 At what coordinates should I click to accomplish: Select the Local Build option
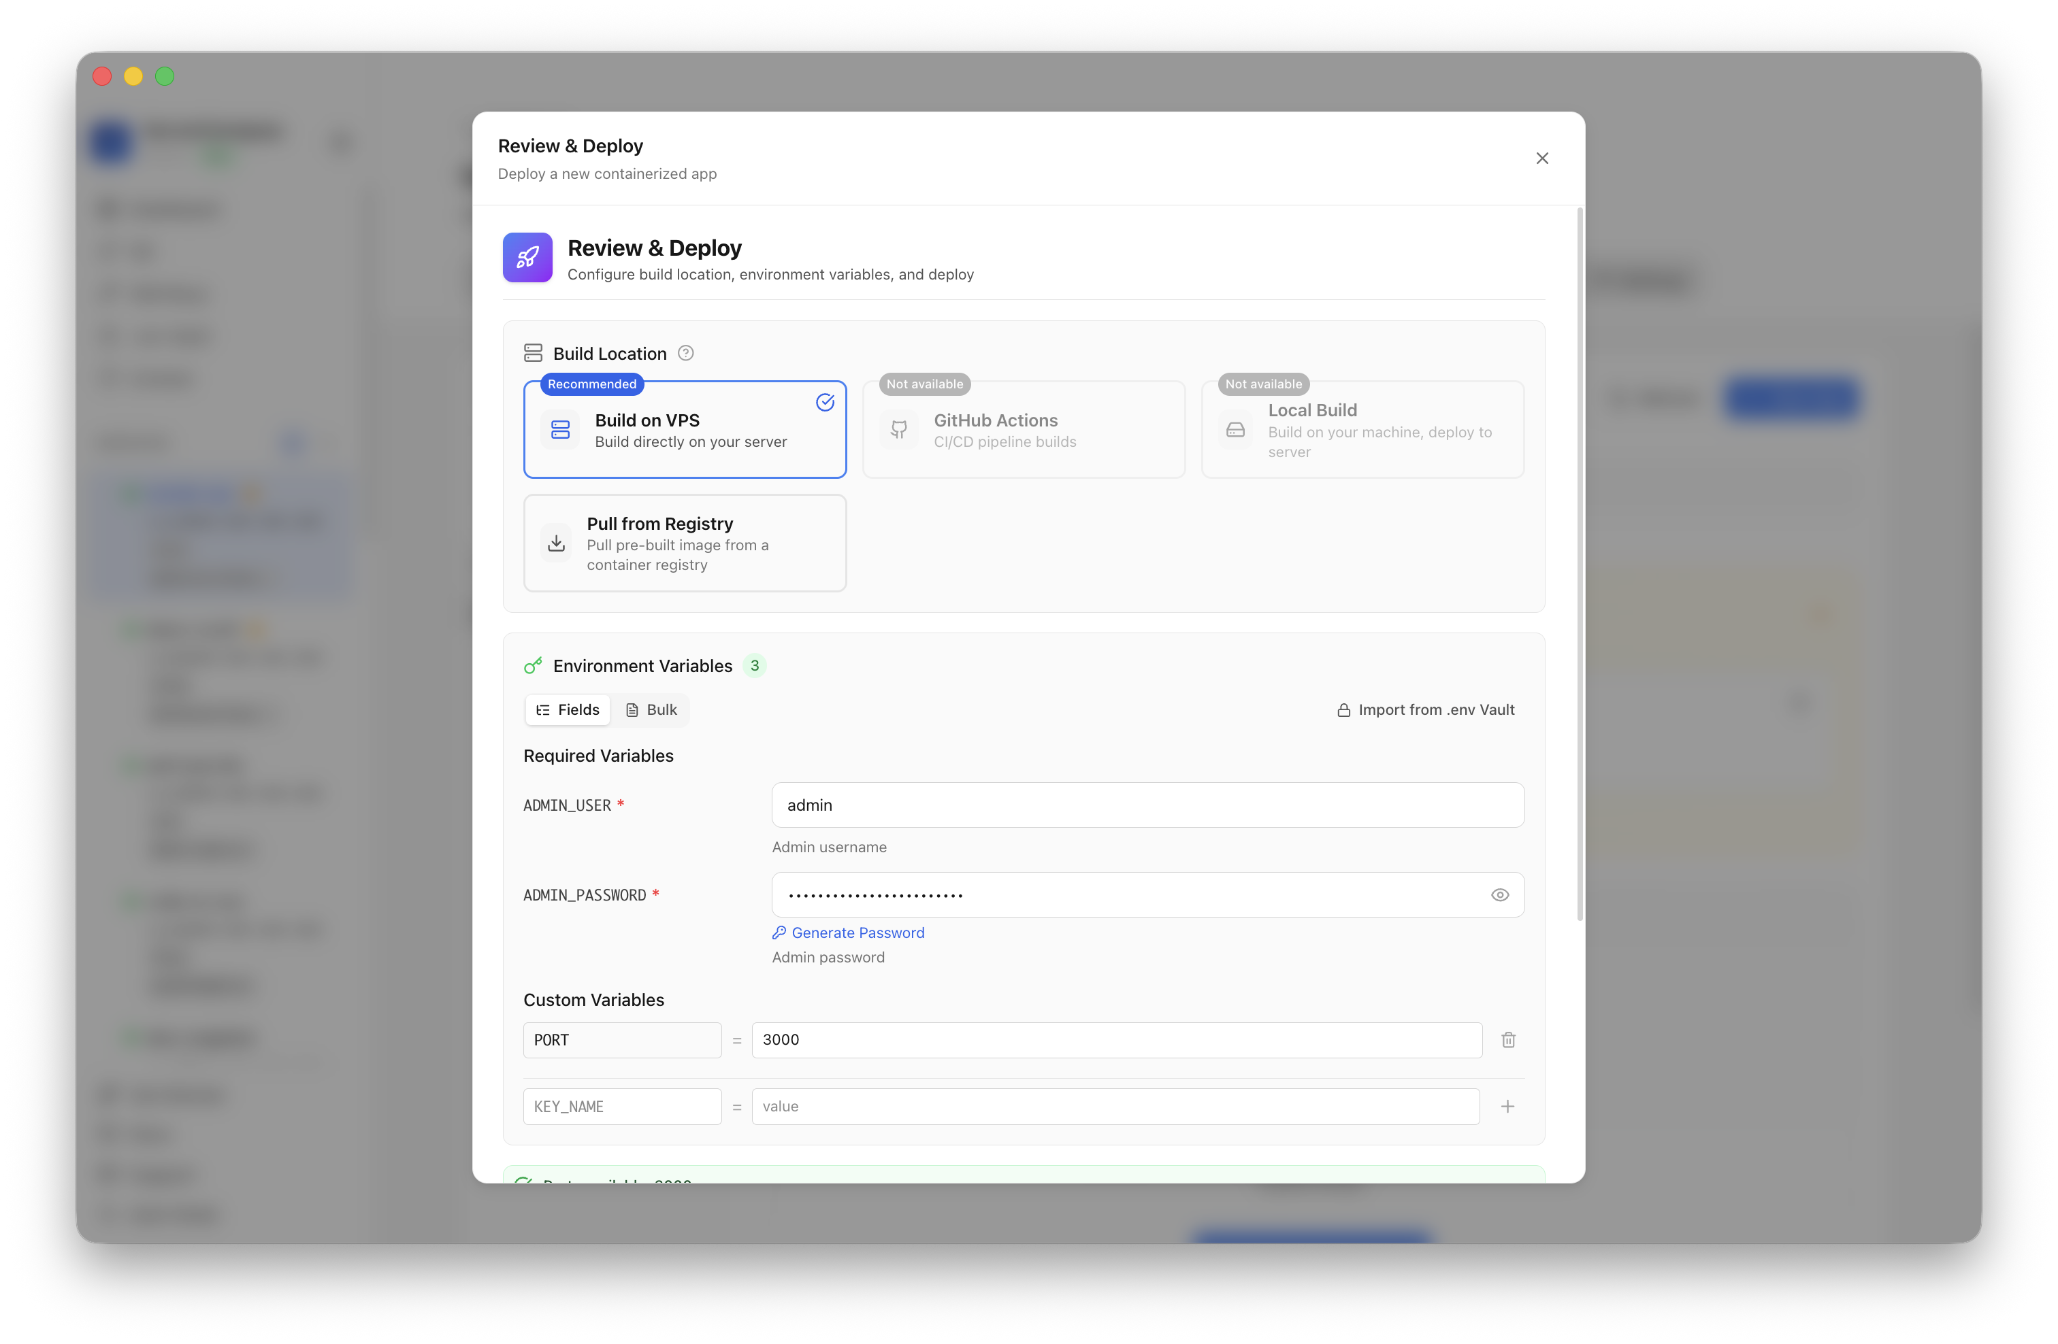(x=1362, y=430)
